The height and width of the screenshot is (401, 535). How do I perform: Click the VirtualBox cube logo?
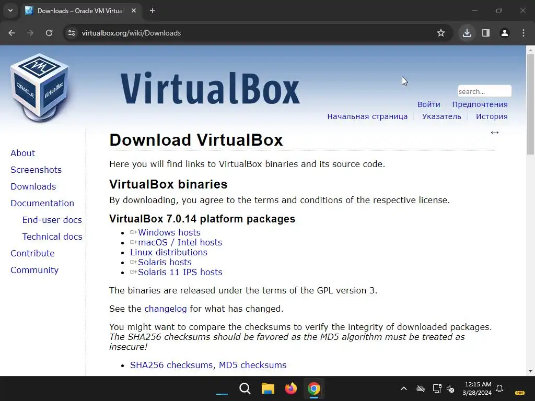[40, 88]
